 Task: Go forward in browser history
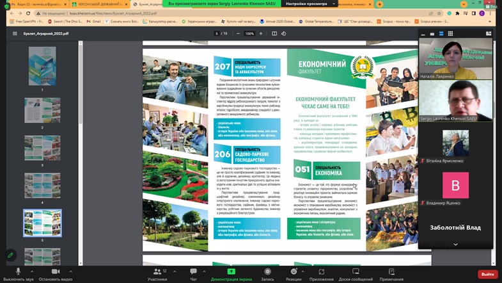click(20, 13)
